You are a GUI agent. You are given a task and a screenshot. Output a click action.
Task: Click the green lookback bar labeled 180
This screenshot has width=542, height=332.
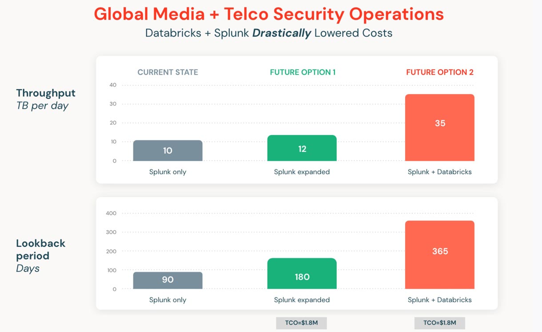pyautogui.click(x=302, y=274)
